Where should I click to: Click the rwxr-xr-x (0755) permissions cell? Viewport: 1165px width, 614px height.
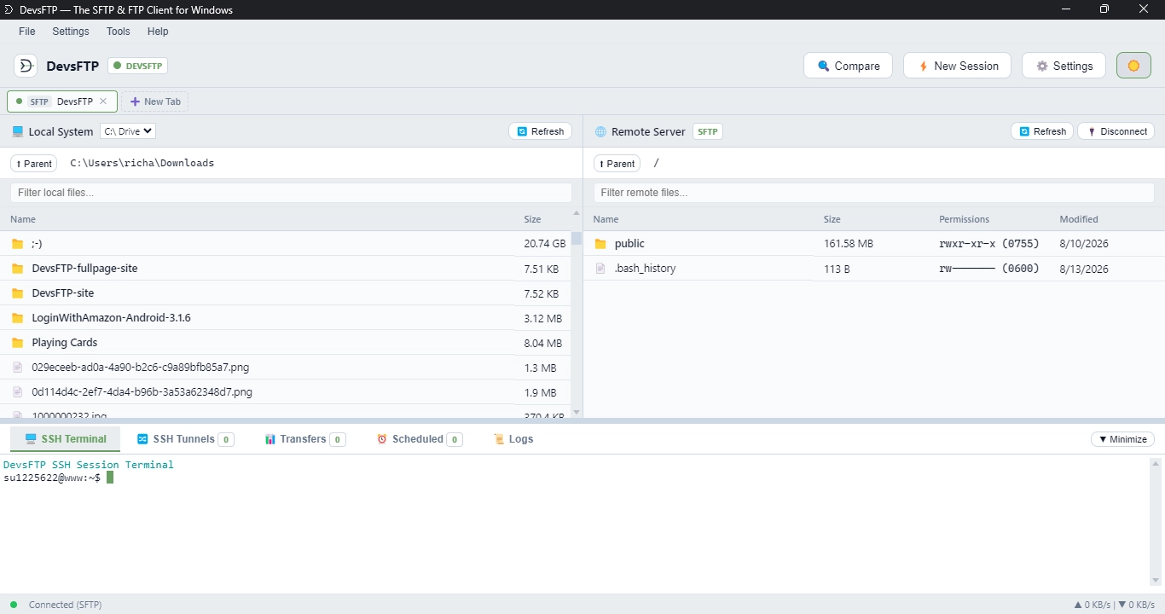point(989,244)
